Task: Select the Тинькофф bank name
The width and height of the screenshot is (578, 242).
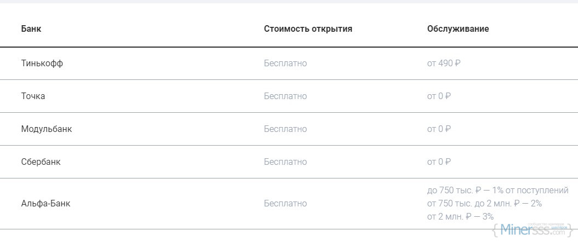Action: [42, 64]
